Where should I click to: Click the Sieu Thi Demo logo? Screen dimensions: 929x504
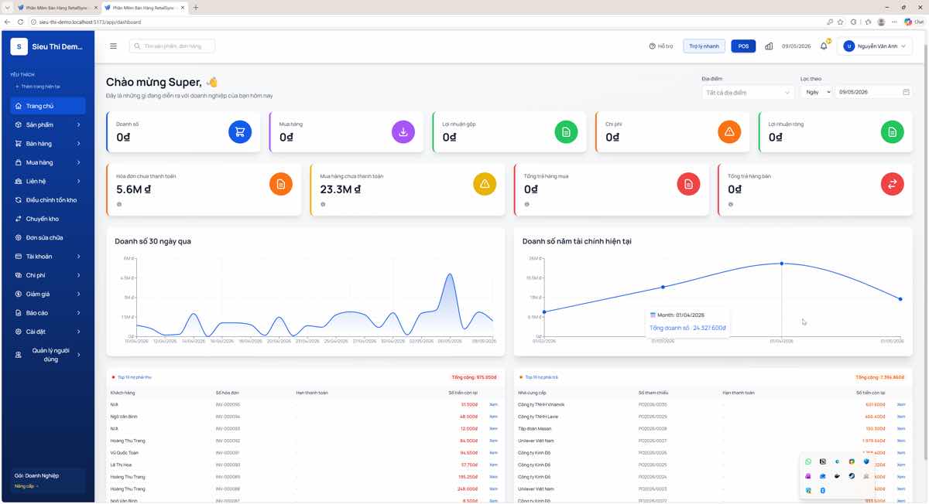19,46
